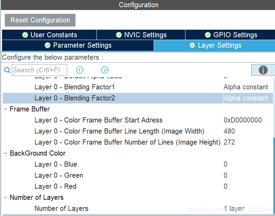Select Layer 0 - Blending Factor1 row

tap(138, 87)
